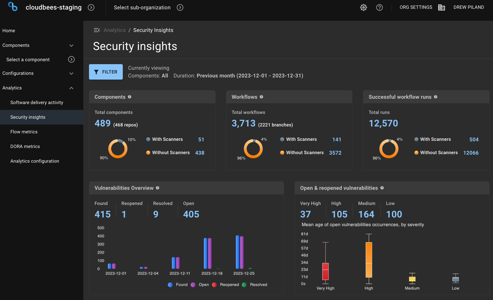Image resolution: width=493 pixels, height=300 pixels.
Task: Click the Medium severity count 164
Action: click(x=366, y=214)
